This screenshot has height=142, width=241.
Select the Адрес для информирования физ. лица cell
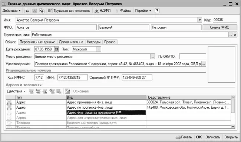coord(106,118)
